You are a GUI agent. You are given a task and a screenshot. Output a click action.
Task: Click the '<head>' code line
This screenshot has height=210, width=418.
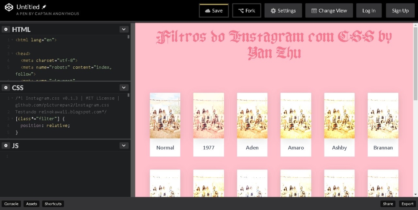pyautogui.click(x=23, y=53)
